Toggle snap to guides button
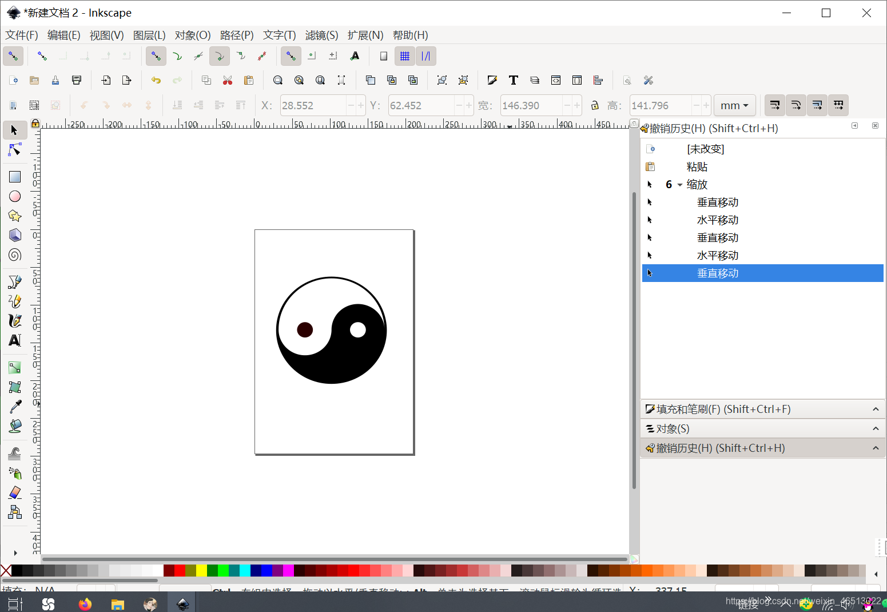 pyautogui.click(x=426, y=56)
